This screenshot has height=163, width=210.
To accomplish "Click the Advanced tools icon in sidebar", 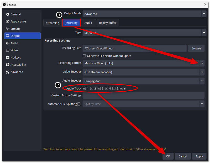I will click(x=8, y=72).
